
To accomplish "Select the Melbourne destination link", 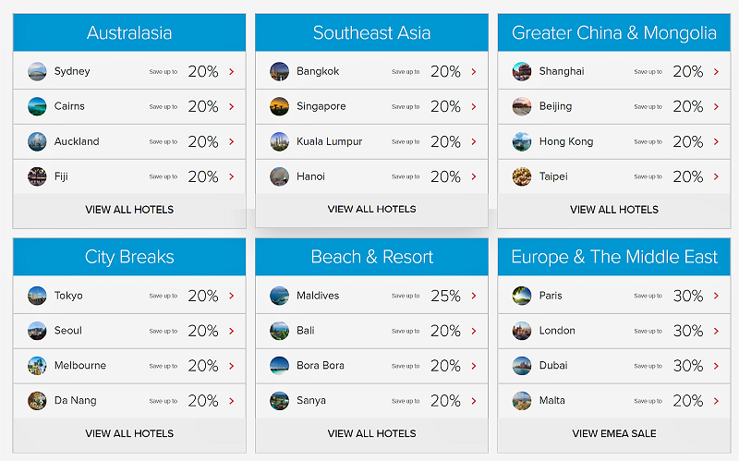I will pyautogui.click(x=129, y=366).
